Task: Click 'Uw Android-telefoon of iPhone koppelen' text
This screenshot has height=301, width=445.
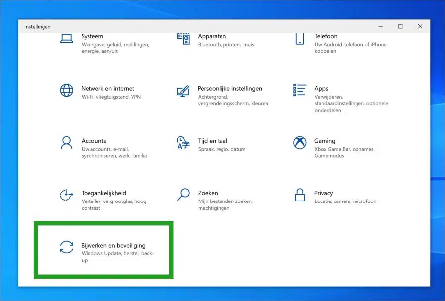Action: point(351,48)
